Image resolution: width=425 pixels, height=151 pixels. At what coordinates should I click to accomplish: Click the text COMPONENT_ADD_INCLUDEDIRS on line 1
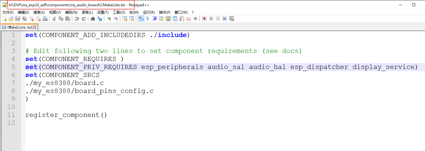click(94, 35)
